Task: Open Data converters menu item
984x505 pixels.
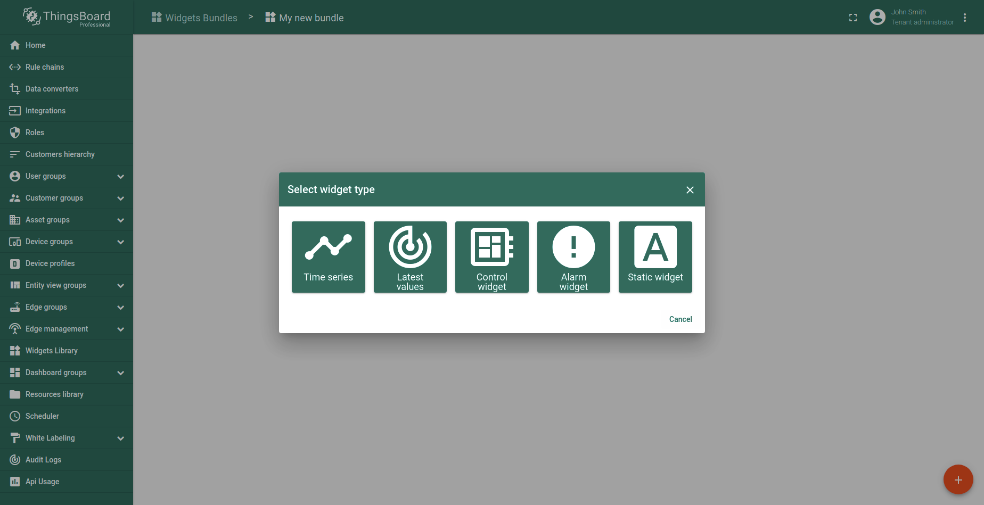Action: tap(67, 89)
